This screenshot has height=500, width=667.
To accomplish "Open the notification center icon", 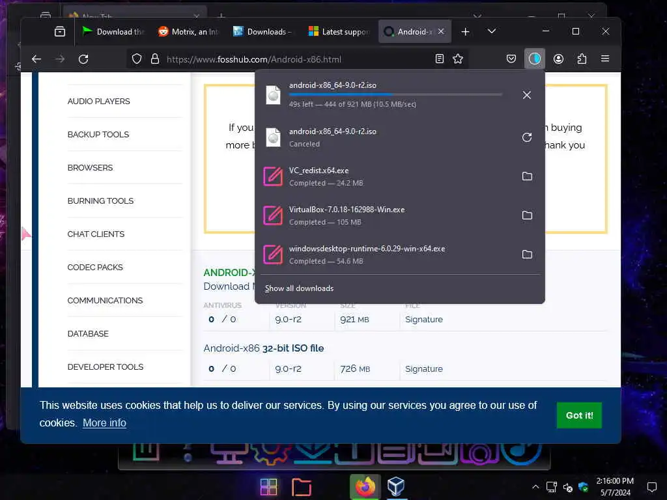I will coord(651,487).
